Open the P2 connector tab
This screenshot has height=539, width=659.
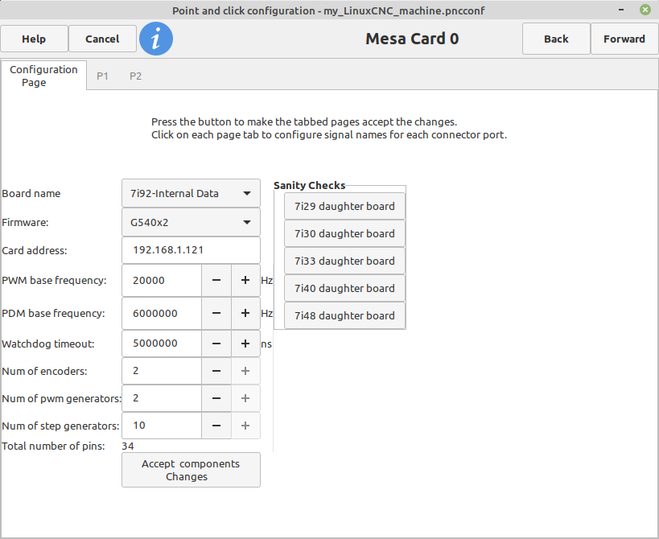pos(135,76)
